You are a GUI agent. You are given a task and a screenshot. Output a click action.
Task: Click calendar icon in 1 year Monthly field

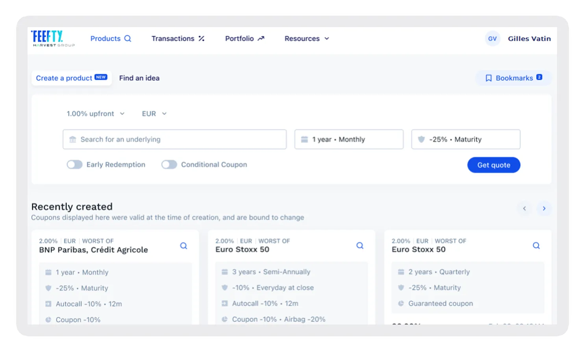(x=304, y=139)
